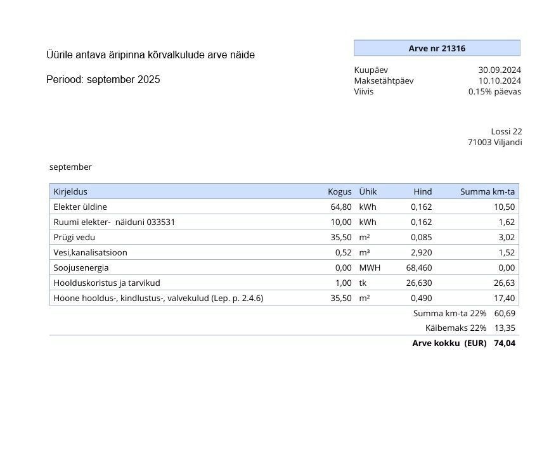Click the quantity '64,80' in Elekter üldine row
Image resolution: width=549 pixels, height=450 pixels.
click(x=341, y=207)
